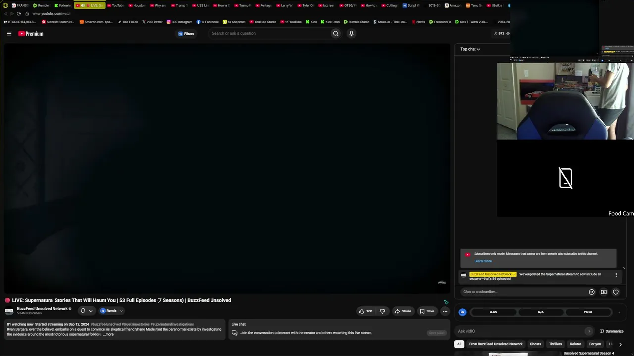Open the Kick Dash bookmark
This screenshot has height=356, width=634.
pyautogui.click(x=330, y=22)
